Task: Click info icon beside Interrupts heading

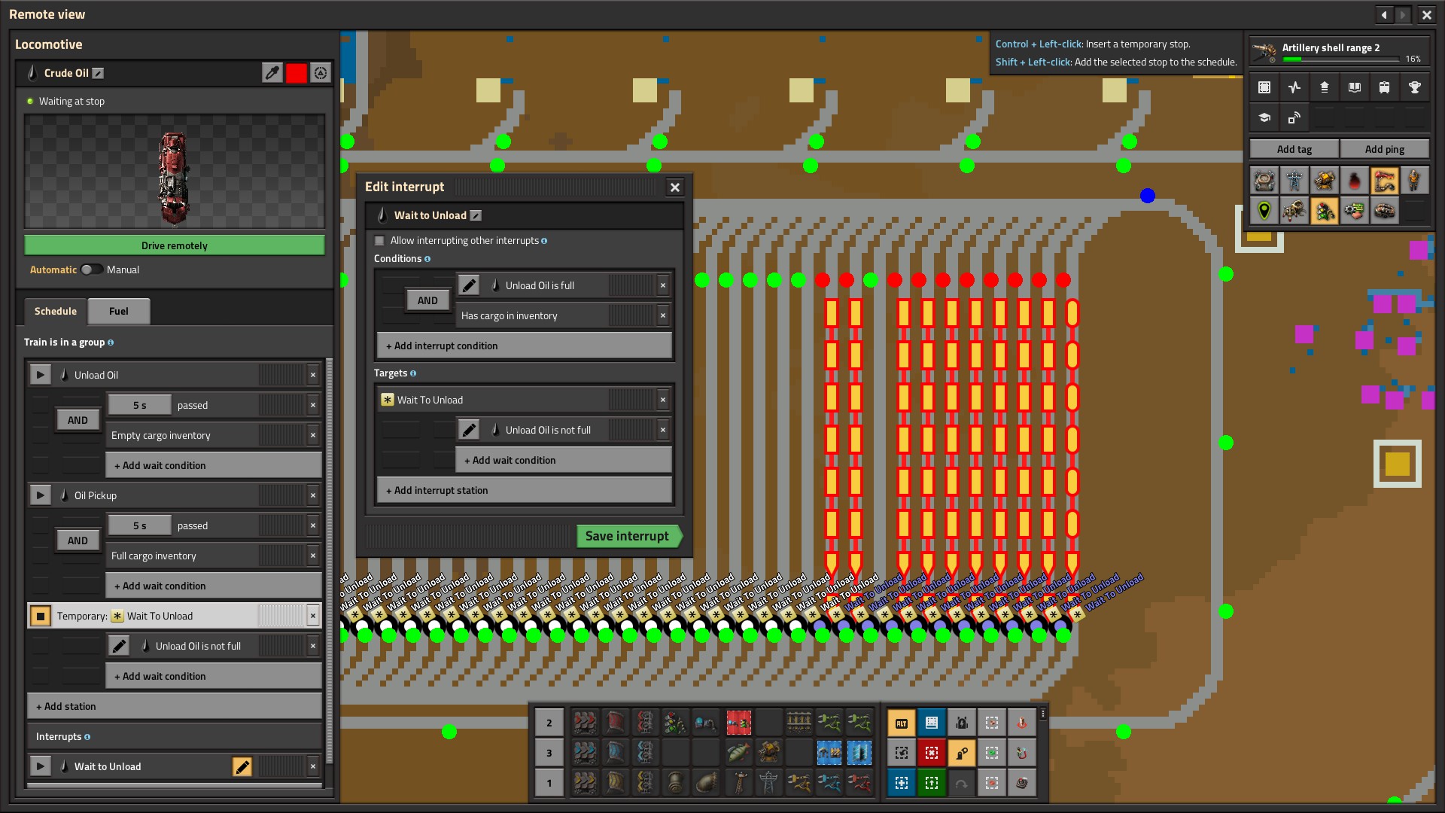Action: point(87,737)
